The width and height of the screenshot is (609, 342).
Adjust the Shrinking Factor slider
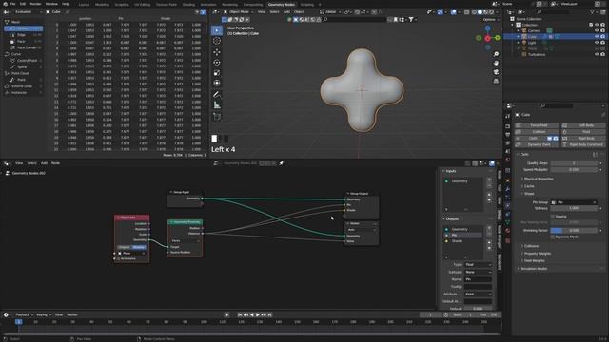[x=574, y=230]
